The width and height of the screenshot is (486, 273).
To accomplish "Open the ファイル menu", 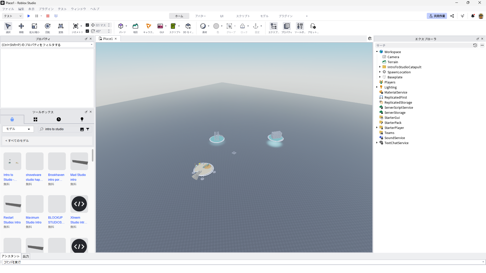I will (8, 9).
